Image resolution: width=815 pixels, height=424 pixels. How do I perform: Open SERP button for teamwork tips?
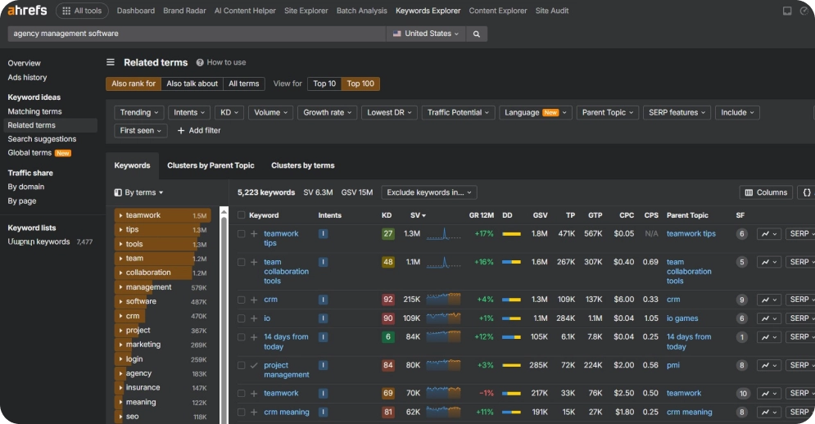pyautogui.click(x=799, y=234)
